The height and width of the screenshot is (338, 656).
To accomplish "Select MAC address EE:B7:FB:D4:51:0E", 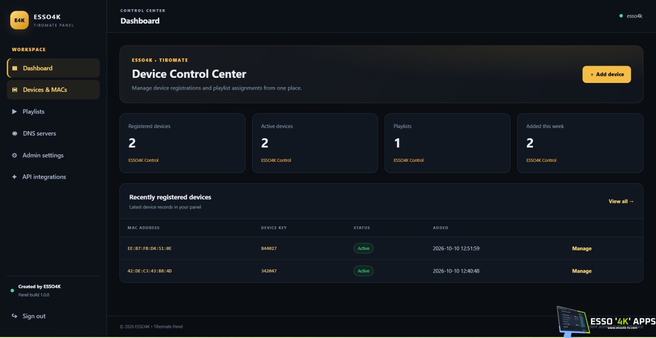I will (150, 248).
